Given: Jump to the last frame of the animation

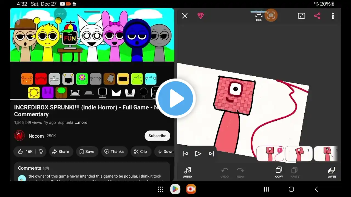Looking at the screenshot, I should click(x=211, y=154).
